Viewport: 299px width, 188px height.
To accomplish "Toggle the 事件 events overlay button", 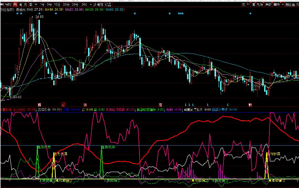I will [276, 5].
